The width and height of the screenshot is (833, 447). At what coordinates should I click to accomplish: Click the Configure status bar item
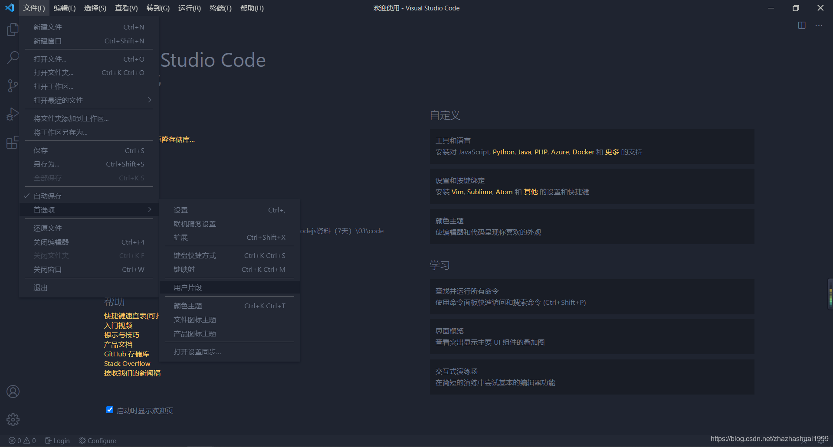(x=98, y=440)
